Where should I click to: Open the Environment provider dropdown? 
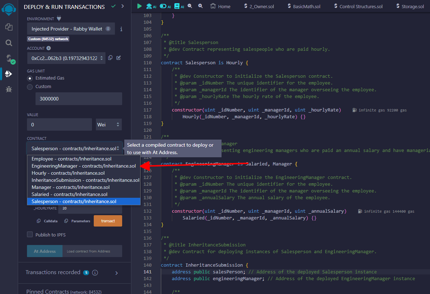71,29
